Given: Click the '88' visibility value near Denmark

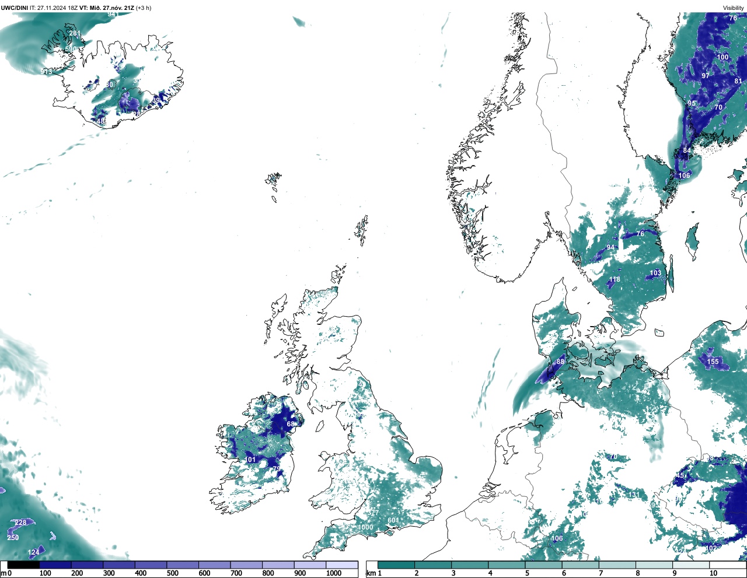Looking at the screenshot, I should (x=560, y=362).
